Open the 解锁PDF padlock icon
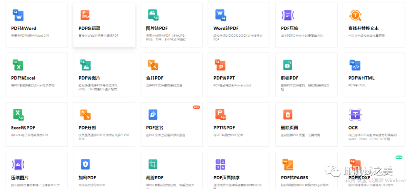Image resolution: width=406 pixels, height=189 pixels. [288, 65]
